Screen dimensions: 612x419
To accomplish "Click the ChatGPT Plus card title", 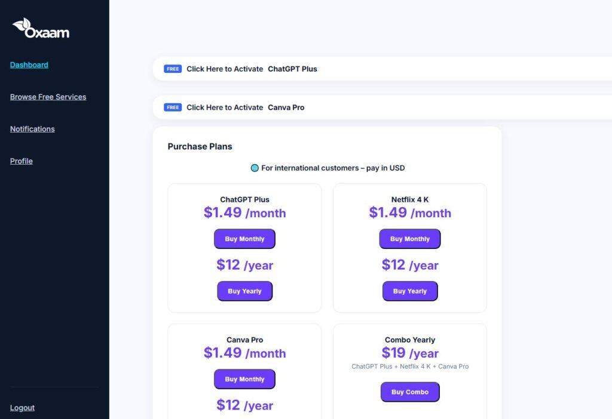I will [x=244, y=199].
